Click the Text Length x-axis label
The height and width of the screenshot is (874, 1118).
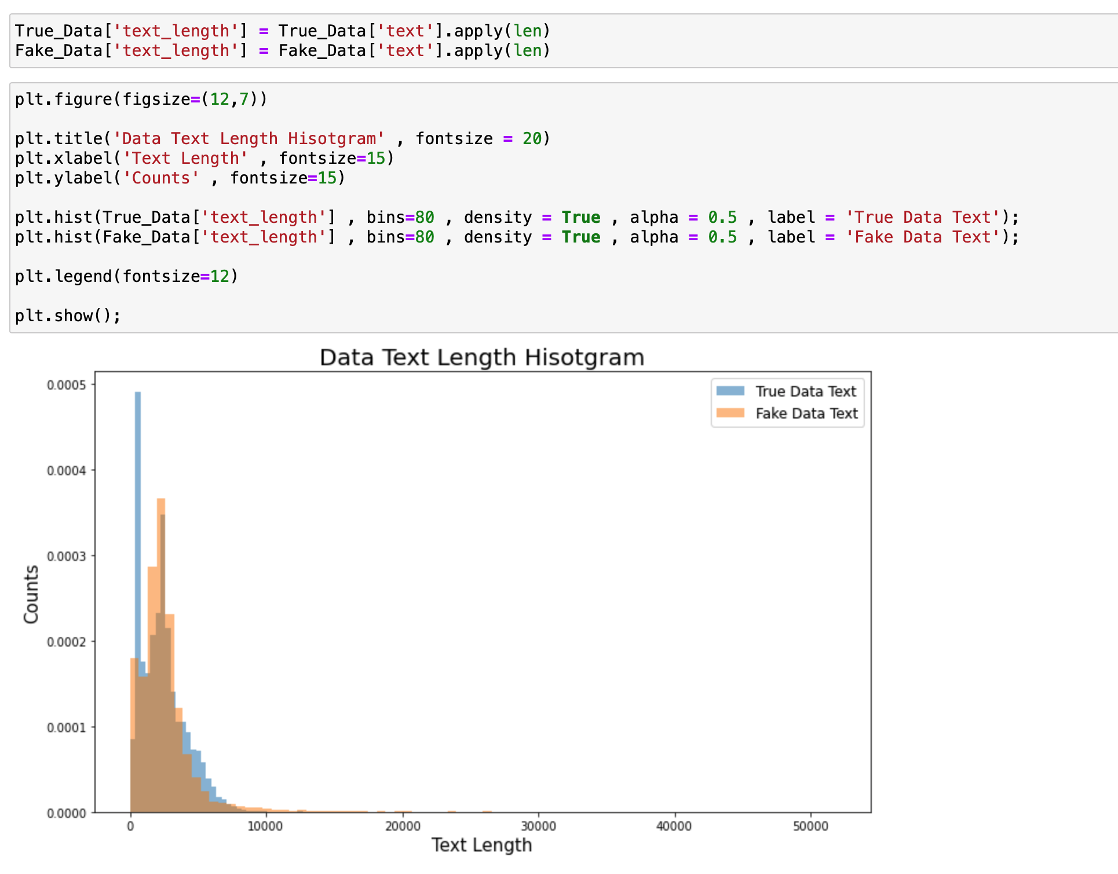pyautogui.click(x=481, y=845)
